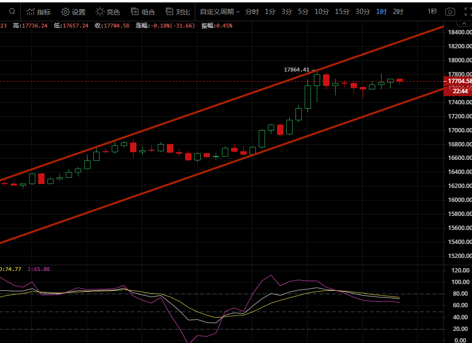Switch to the 15分 interval

point(342,12)
